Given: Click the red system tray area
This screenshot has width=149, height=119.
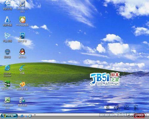Looking at the screenshot, I should pos(139,116).
